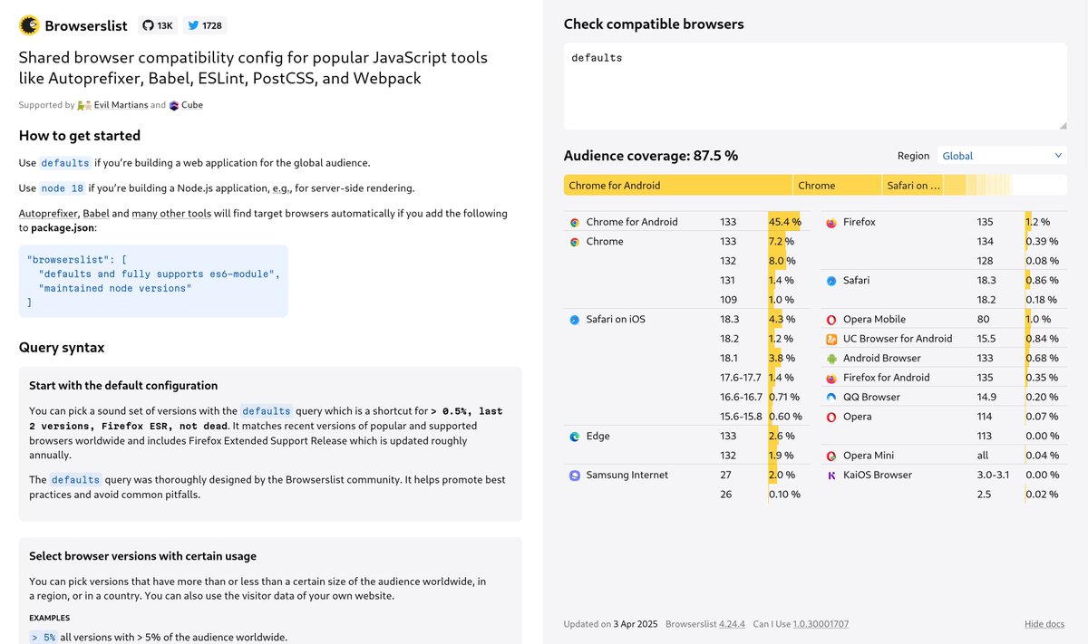Click the dropdown chevron in Region selector
The height and width of the screenshot is (644, 1088).
point(1058,156)
